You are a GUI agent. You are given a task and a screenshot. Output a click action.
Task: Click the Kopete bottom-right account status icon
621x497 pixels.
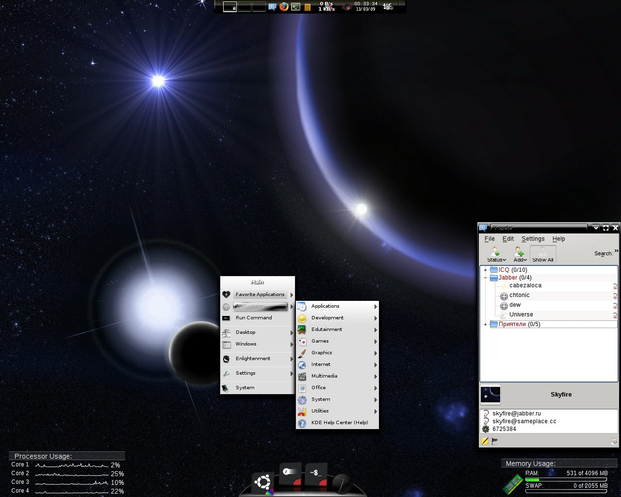point(614,441)
